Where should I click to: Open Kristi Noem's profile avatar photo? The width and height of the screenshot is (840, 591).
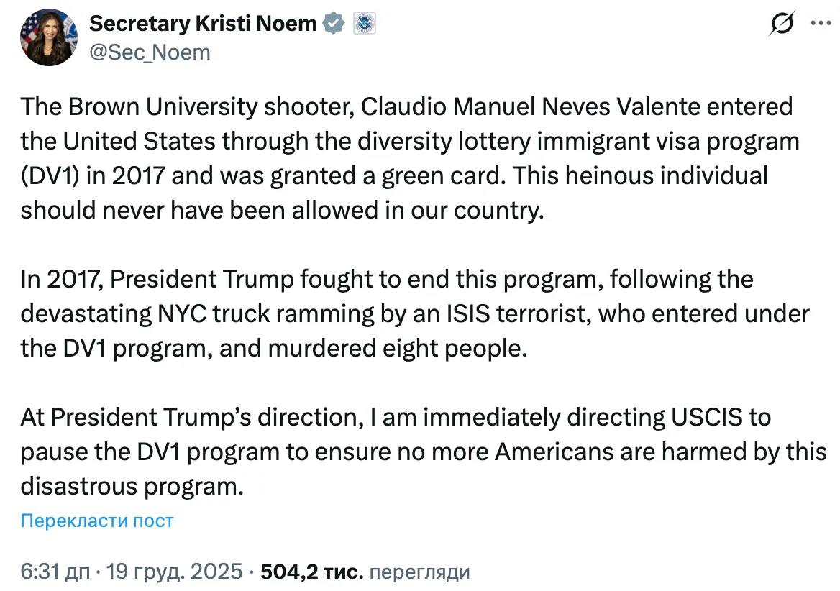tap(49, 37)
